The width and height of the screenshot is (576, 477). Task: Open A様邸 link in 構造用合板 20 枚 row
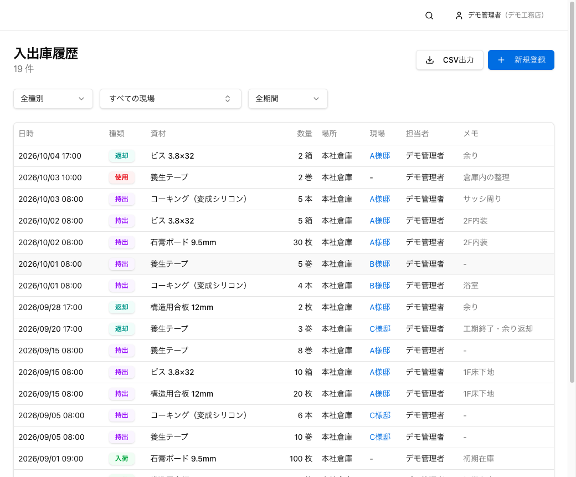[380, 394]
